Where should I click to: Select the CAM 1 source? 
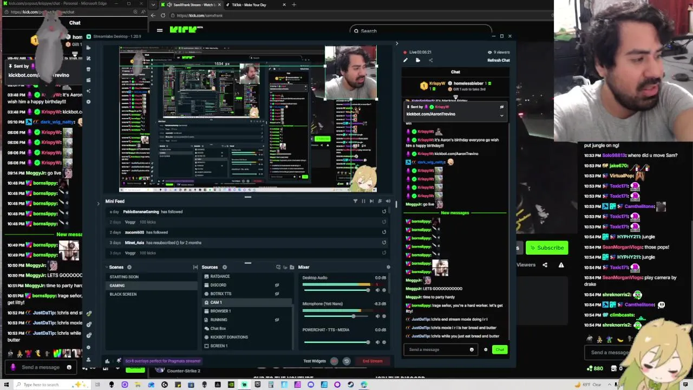pyautogui.click(x=246, y=302)
